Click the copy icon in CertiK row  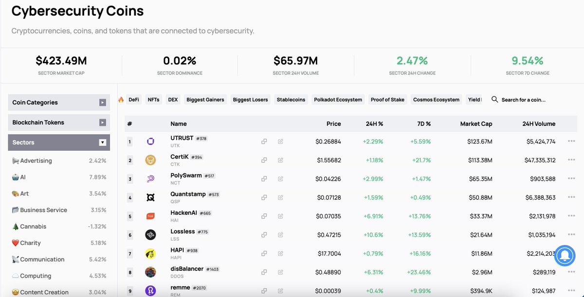264,160
